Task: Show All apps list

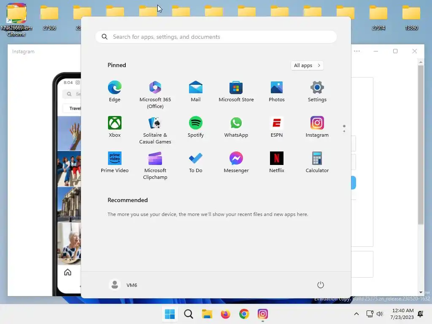Action: 307,65
